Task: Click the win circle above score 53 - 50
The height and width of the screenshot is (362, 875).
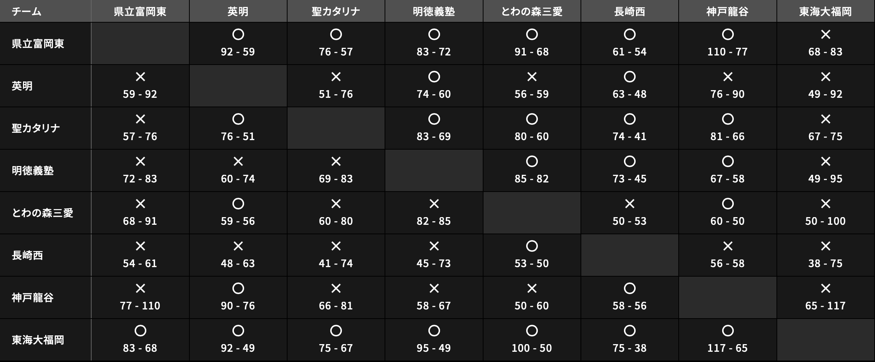Action: tap(532, 246)
